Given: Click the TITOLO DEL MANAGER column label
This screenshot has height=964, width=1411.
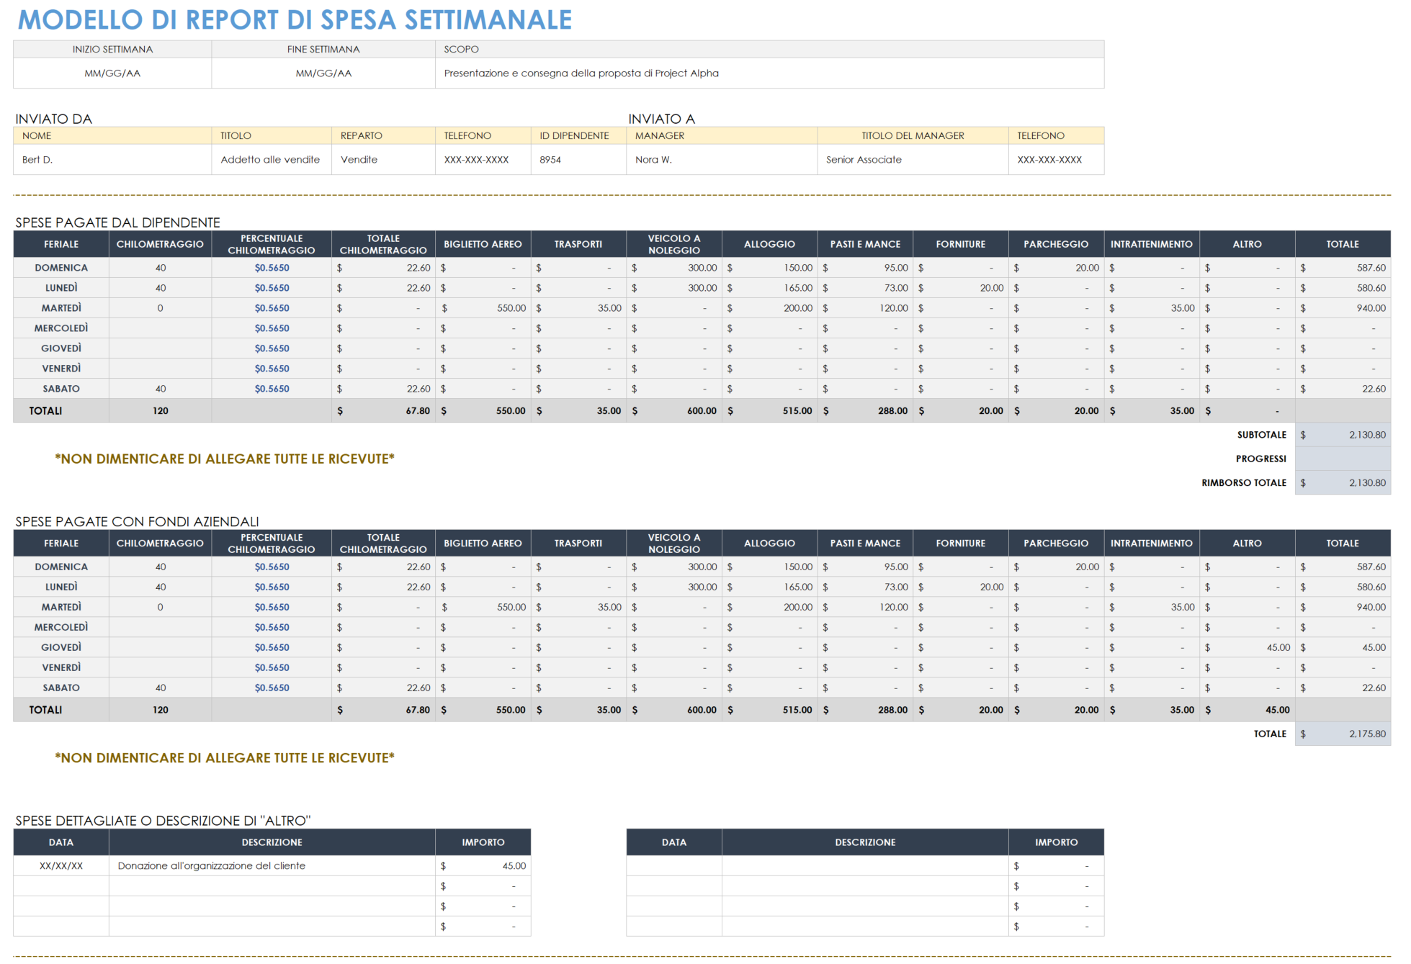Looking at the screenshot, I should (913, 135).
